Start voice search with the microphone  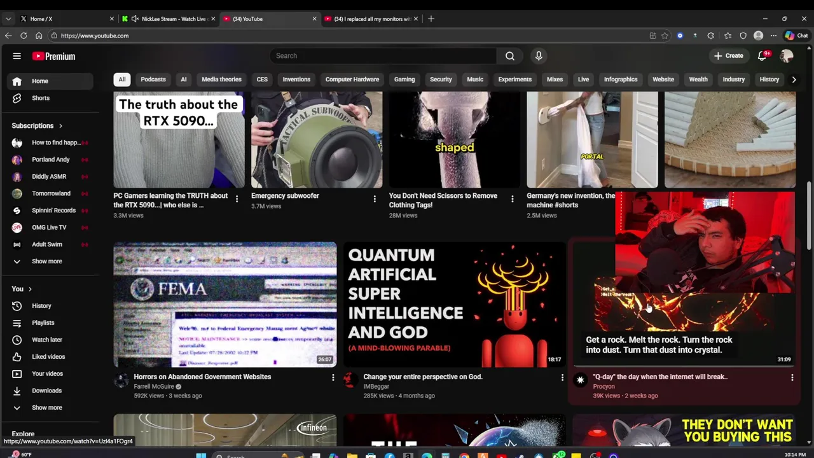coord(539,56)
